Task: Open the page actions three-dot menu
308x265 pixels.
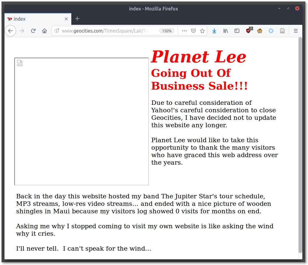Action: coord(184,31)
